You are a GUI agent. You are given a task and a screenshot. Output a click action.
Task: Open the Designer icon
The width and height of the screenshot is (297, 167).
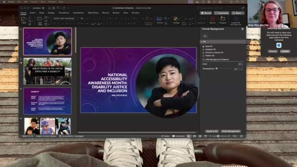[x=223, y=19]
